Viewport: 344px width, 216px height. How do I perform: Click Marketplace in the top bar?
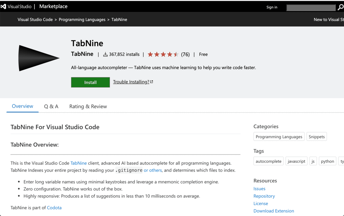pyautogui.click(x=53, y=6)
